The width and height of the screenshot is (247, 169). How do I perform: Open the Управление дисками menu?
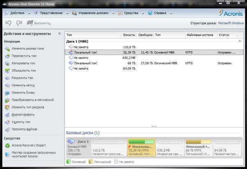pyautogui.click(x=94, y=13)
